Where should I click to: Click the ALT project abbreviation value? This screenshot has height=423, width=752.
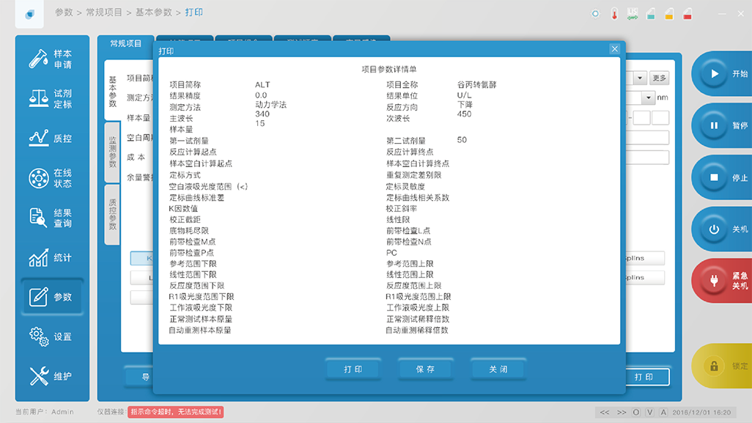[x=262, y=84]
